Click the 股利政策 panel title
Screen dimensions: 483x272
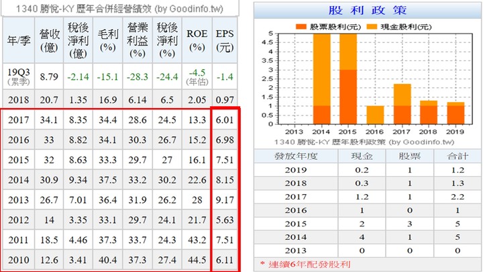368,10
